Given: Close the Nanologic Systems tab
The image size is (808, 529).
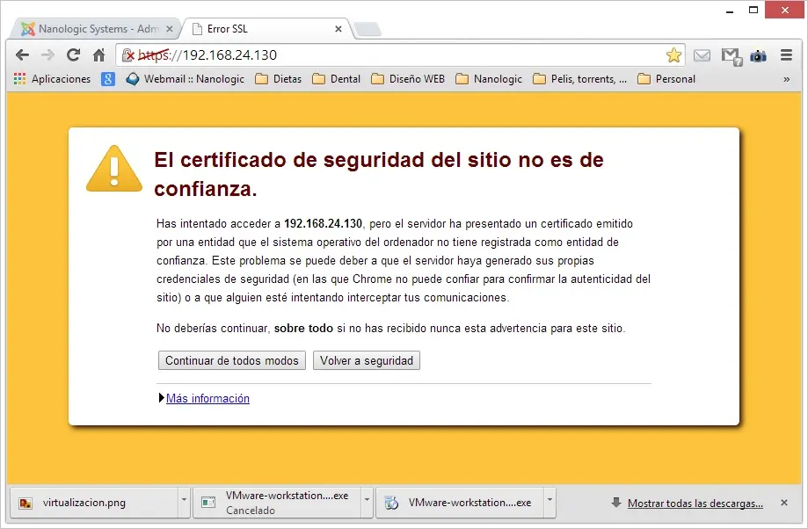Looking at the screenshot, I should [169, 29].
